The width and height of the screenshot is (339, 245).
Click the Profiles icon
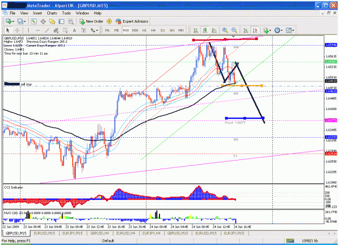click(x=20, y=21)
